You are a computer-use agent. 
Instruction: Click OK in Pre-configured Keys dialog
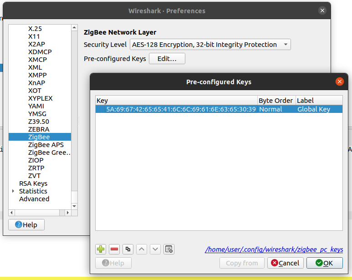point(325,263)
